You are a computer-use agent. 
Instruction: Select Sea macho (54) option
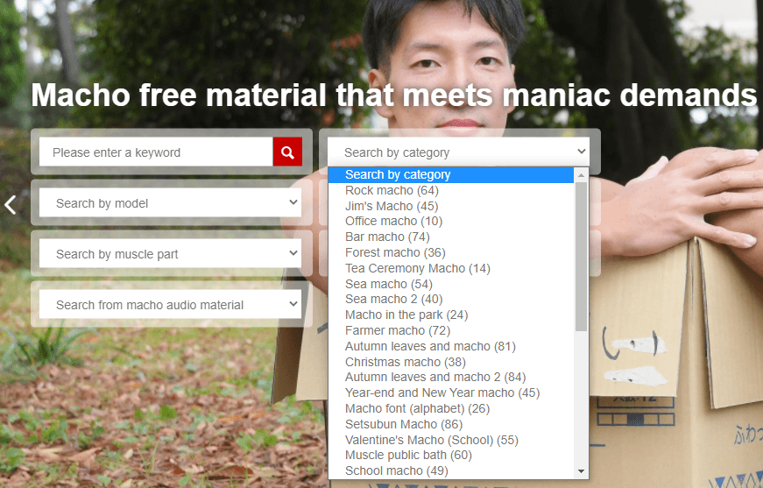pos(451,284)
